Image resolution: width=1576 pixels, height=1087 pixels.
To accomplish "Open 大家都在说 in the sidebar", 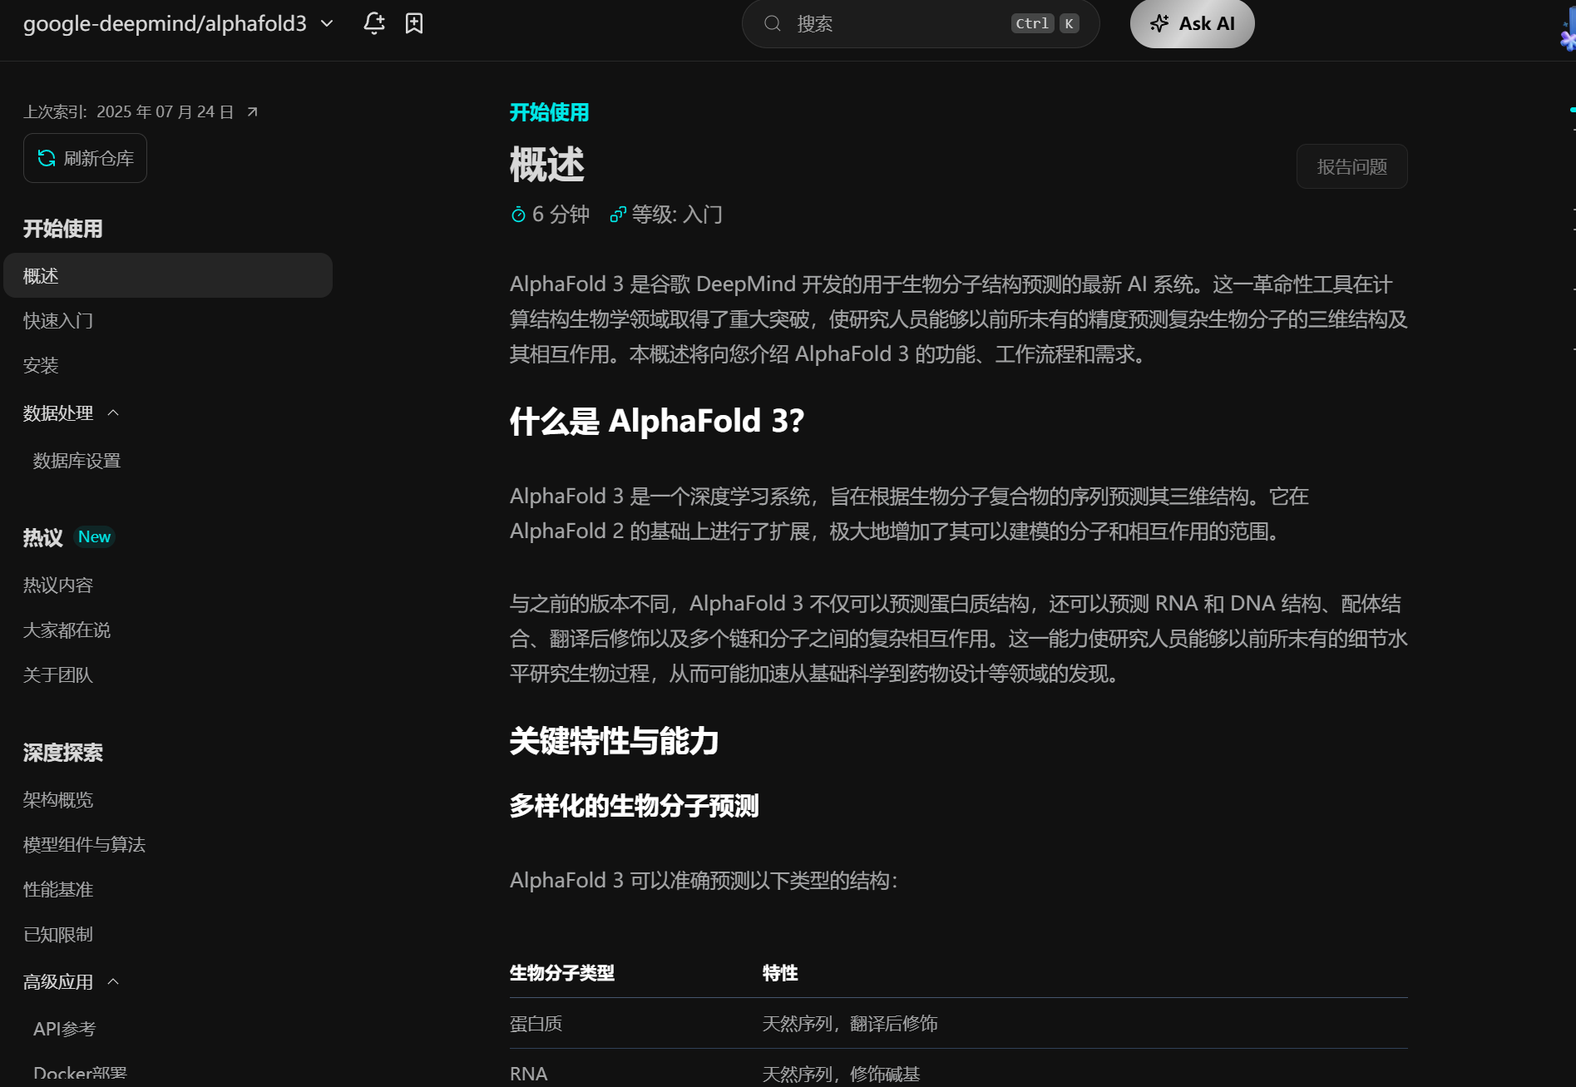I will pyautogui.click(x=67, y=630).
